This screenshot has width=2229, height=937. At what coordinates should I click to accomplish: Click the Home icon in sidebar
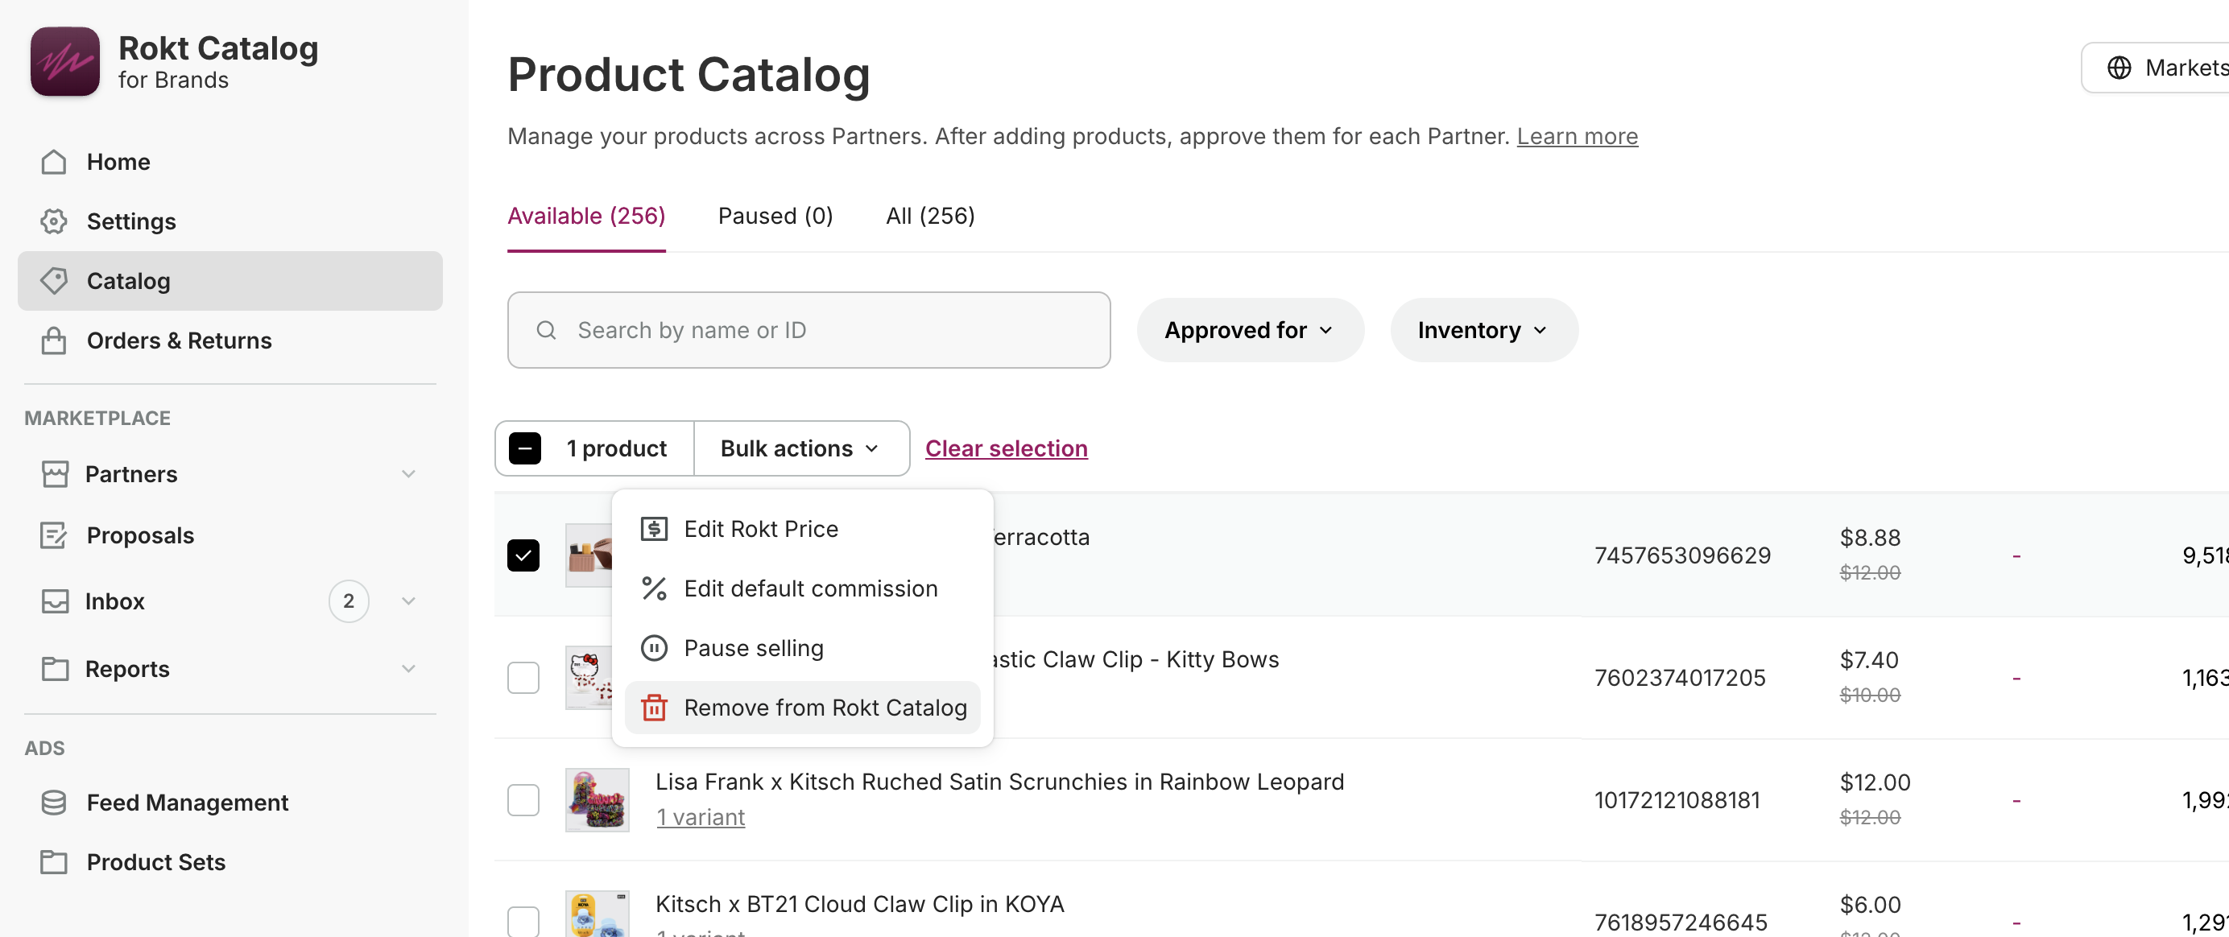54,162
